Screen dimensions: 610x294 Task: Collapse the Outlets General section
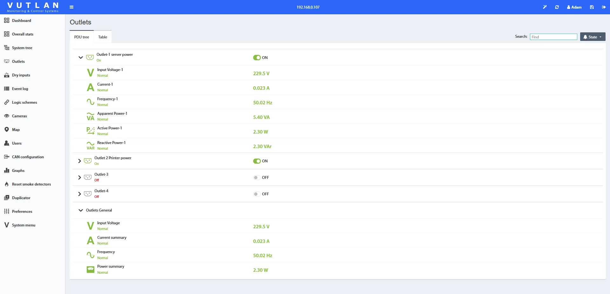(81, 210)
